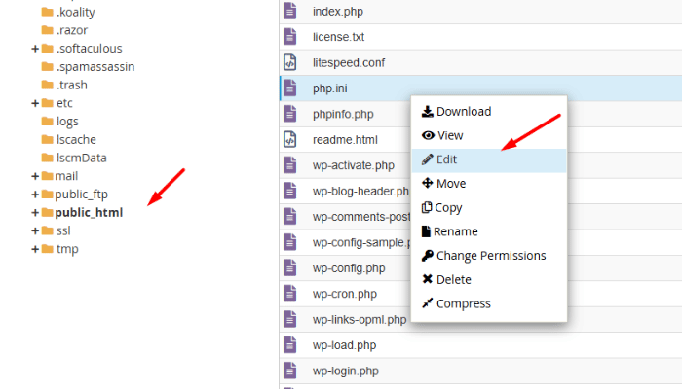Screen dimensions: 682x389
Task: Select the wp-cron.php file name
Action: 345,294
